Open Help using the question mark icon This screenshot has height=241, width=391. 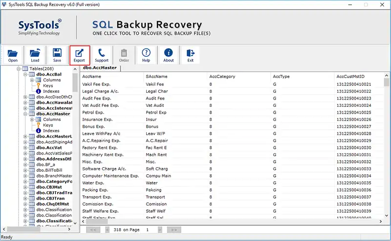pyautogui.click(x=146, y=53)
